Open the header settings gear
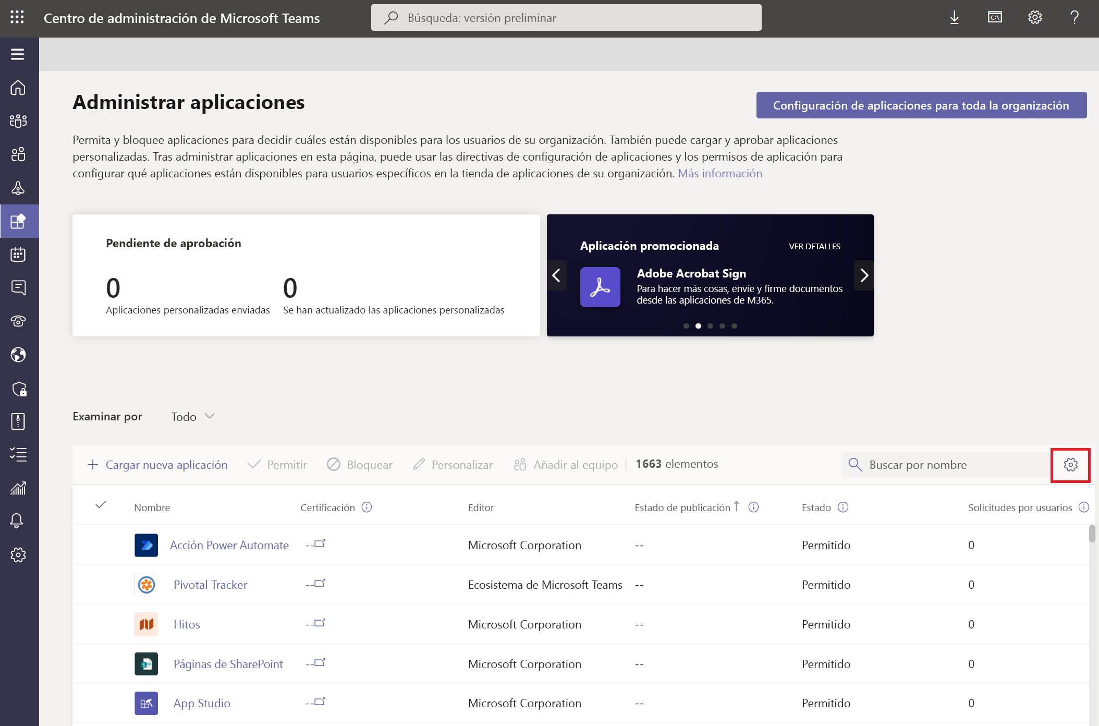The image size is (1099, 726). 1035,17
